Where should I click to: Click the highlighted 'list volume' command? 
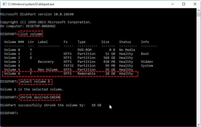click(x=31, y=34)
